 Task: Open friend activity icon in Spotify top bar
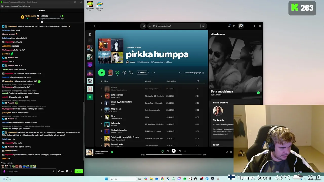click(234, 26)
